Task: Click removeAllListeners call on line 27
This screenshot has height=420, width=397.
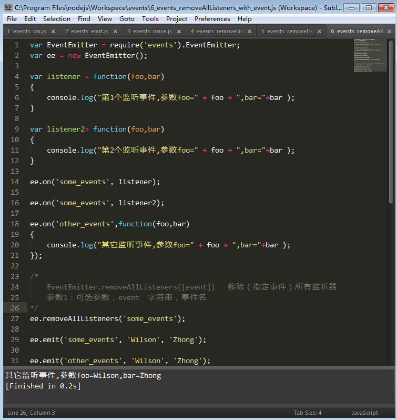Action: [80, 319]
